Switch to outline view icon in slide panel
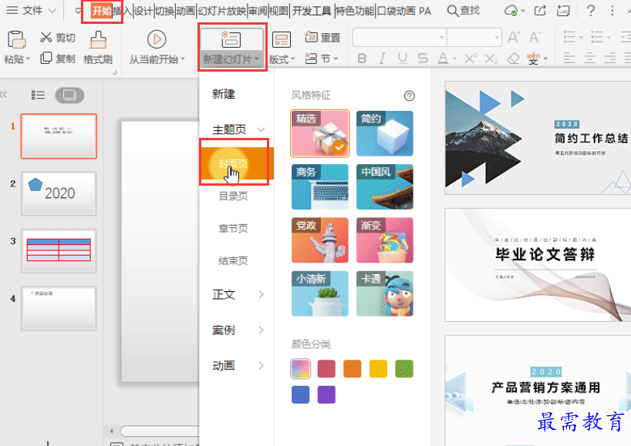Image resolution: width=631 pixels, height=446 pixels. 38,96
